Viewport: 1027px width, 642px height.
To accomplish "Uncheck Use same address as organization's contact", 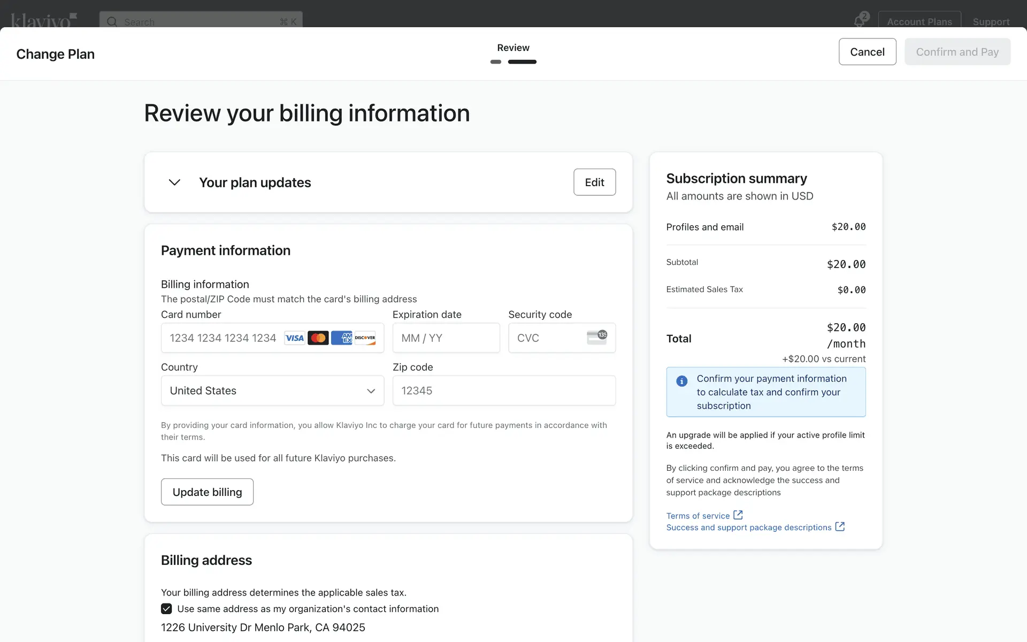I will 166,609.
